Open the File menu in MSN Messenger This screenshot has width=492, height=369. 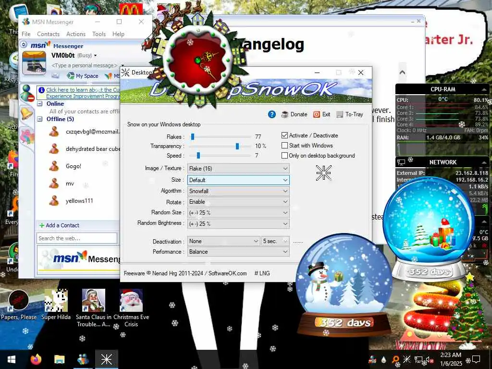pyautogui.click(x=26, y=34)
